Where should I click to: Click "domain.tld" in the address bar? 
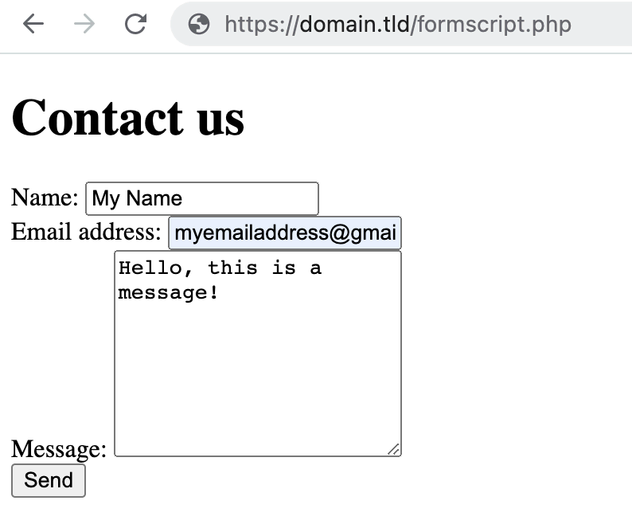point(355,25)
